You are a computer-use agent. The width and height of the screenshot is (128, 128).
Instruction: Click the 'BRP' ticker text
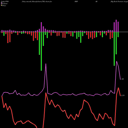[76, 2]
